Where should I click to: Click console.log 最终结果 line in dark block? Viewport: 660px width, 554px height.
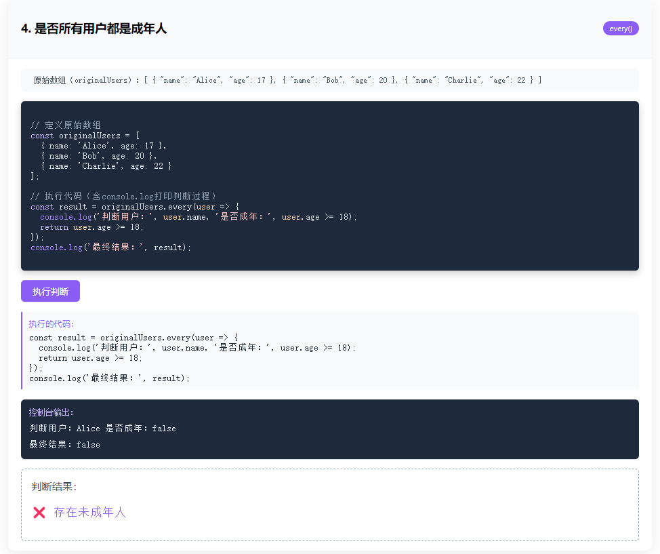tap(110, 248)
